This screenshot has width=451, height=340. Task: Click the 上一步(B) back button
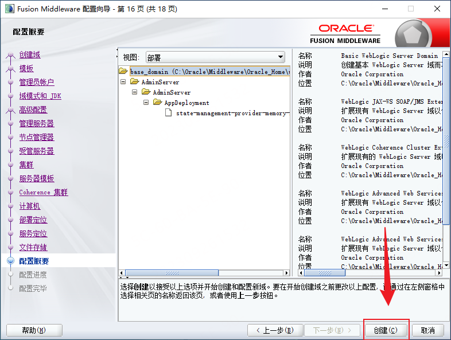(275, 330)
